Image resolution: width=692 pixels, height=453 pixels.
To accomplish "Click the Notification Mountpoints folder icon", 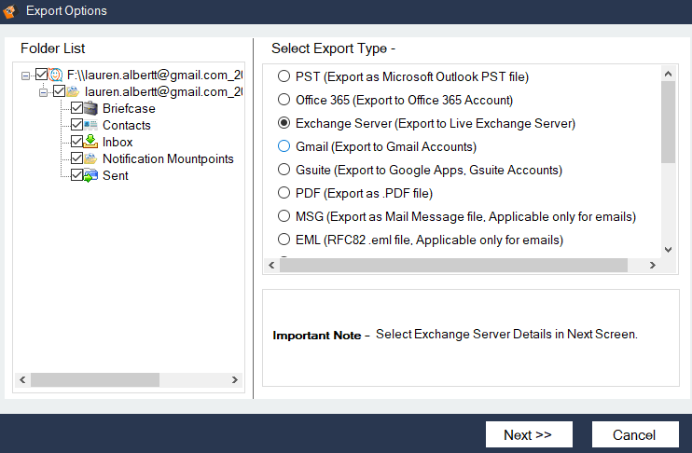I will (91, 159).
